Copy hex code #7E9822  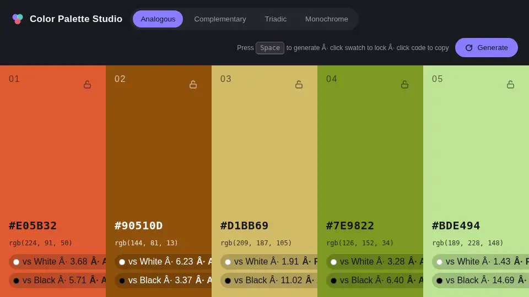(350, 226)
